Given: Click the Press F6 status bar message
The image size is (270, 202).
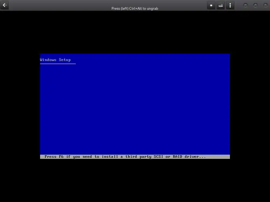Looking at the screenshot, I should coord(125,157).
